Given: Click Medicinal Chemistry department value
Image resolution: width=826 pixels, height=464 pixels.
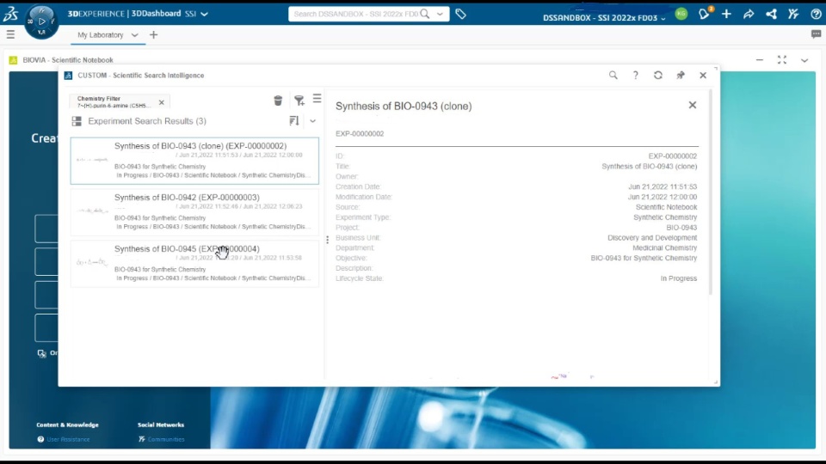Looking at the screenshot, I should coord(665,247).
